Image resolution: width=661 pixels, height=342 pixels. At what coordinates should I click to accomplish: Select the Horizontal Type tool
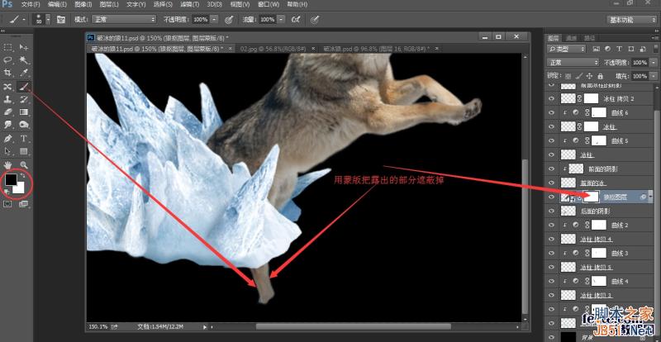[x=24, y=138]
